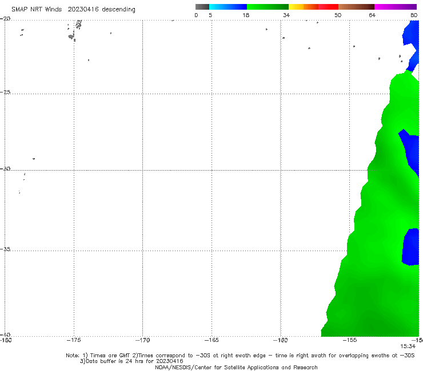Image resolution: width=423 pixels, height=371 pixels.
Task: Click the longitude label '-155'
Action: (350, 340)
